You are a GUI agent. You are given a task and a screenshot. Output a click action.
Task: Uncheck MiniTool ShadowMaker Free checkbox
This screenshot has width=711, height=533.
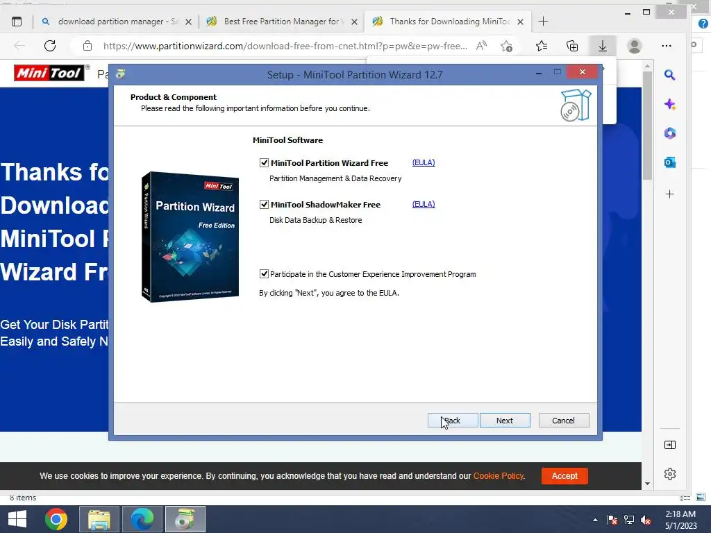[264, 205]
